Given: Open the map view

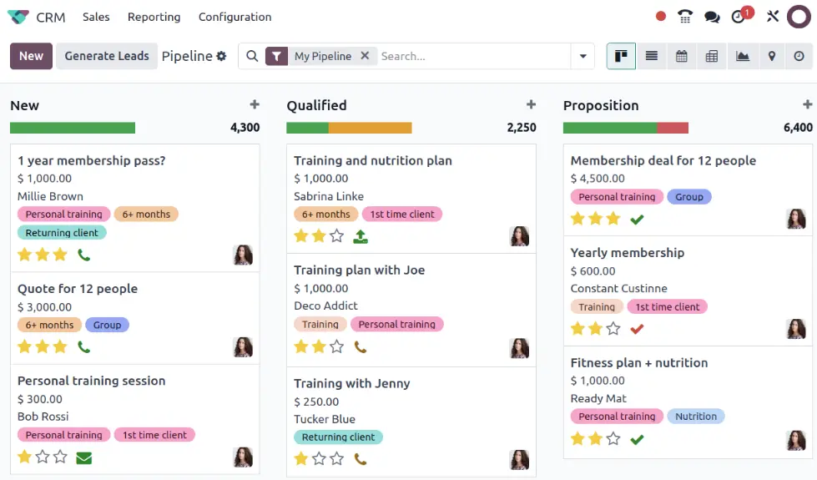Looking at the screenshot, I should point(772,56).
